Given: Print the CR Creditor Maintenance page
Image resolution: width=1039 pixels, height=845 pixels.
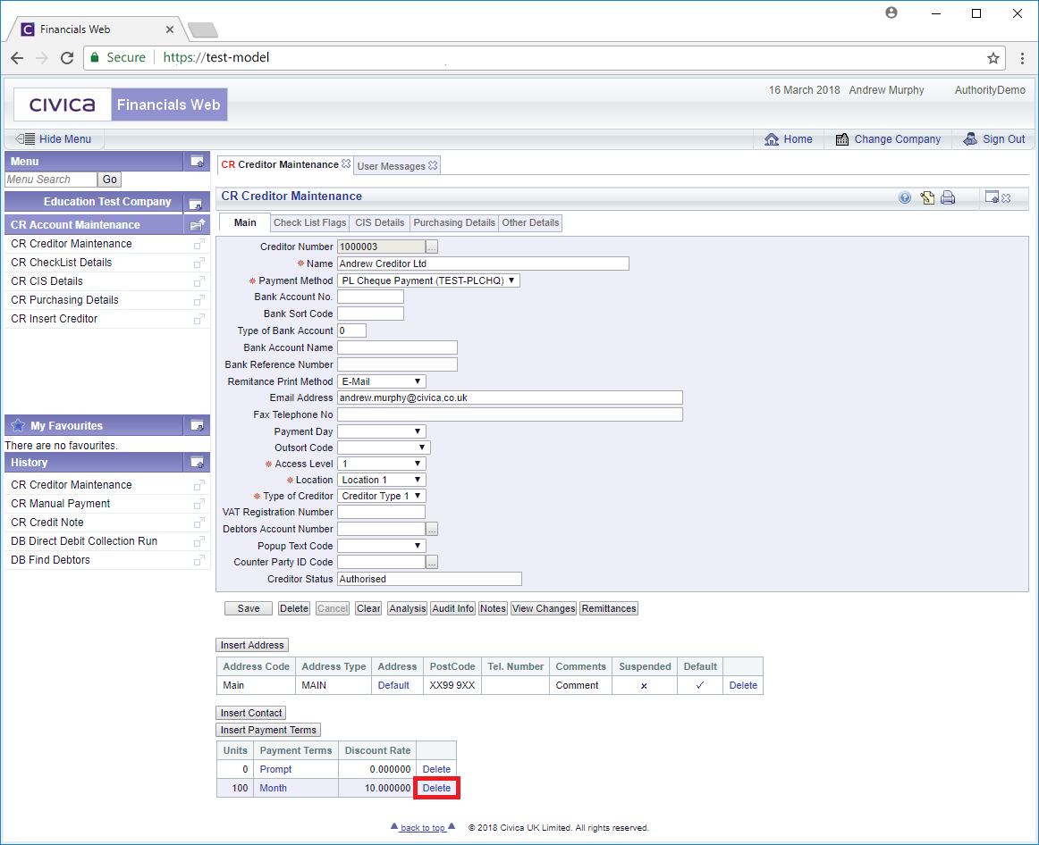Looking at the screenshot, I should 948,197.
